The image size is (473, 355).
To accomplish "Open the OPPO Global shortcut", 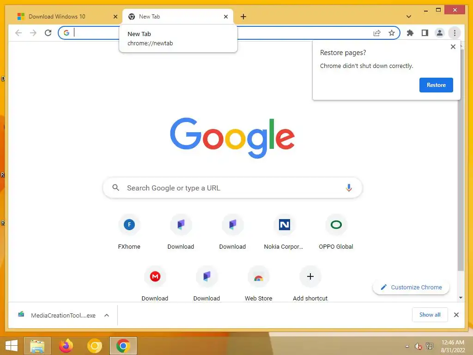I will (x=336, y=232).
